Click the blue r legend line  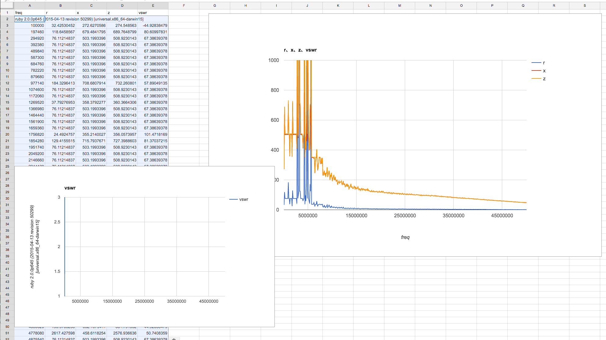click(536, 63)
